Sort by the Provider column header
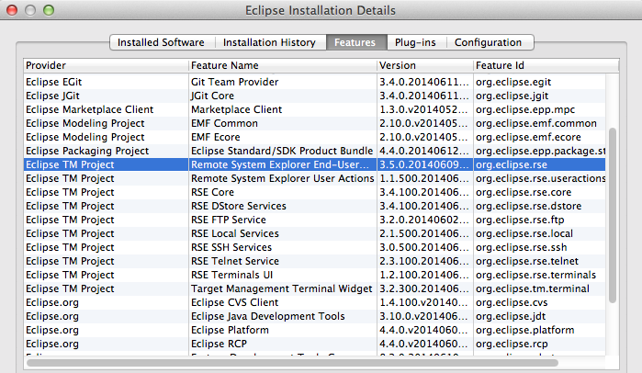This screenshot has width=642, height=373. coord(105,66)
